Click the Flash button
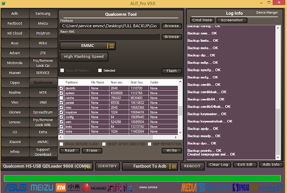The width and height of the screenshot is (287, 193). pos(172,71)
